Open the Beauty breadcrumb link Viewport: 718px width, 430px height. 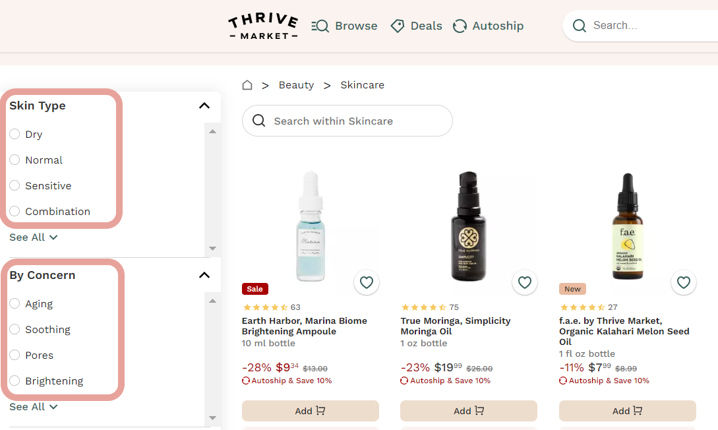click(296, 85)
